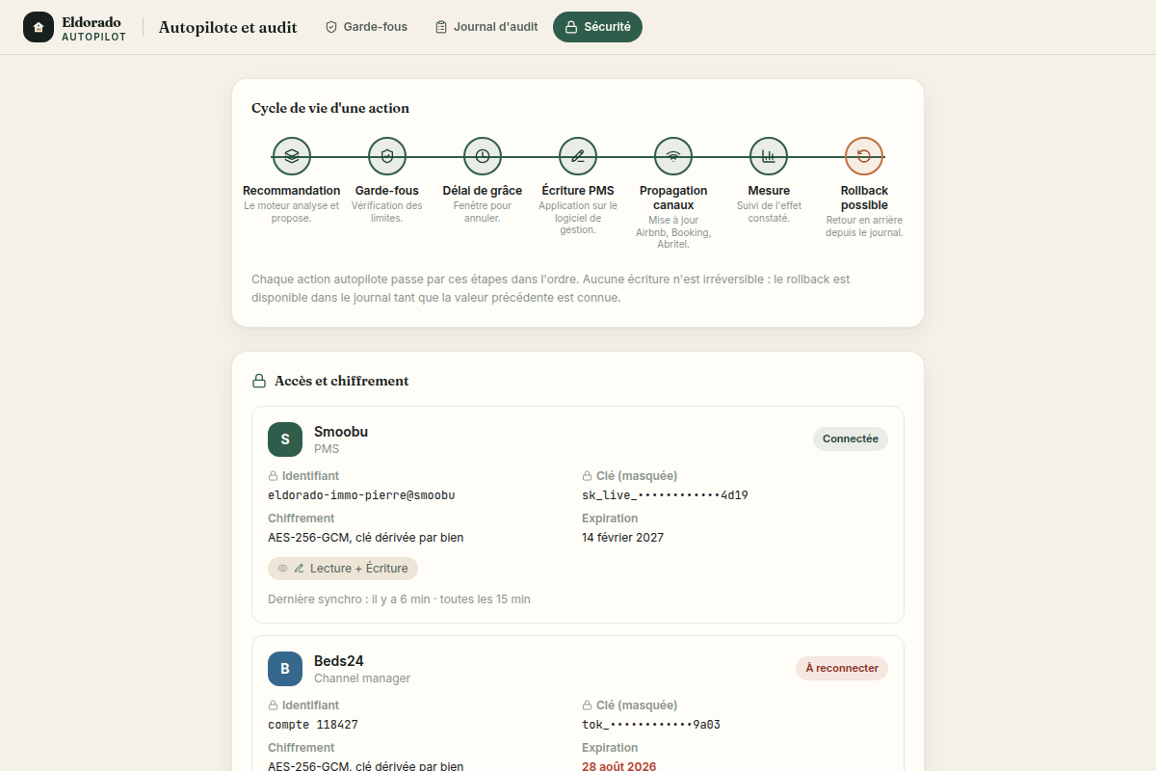Click the Eldorado Autopilot house logo
The height and width of the screenshot is (771, 1156).
pyautogui.click(x=39, y=27)
